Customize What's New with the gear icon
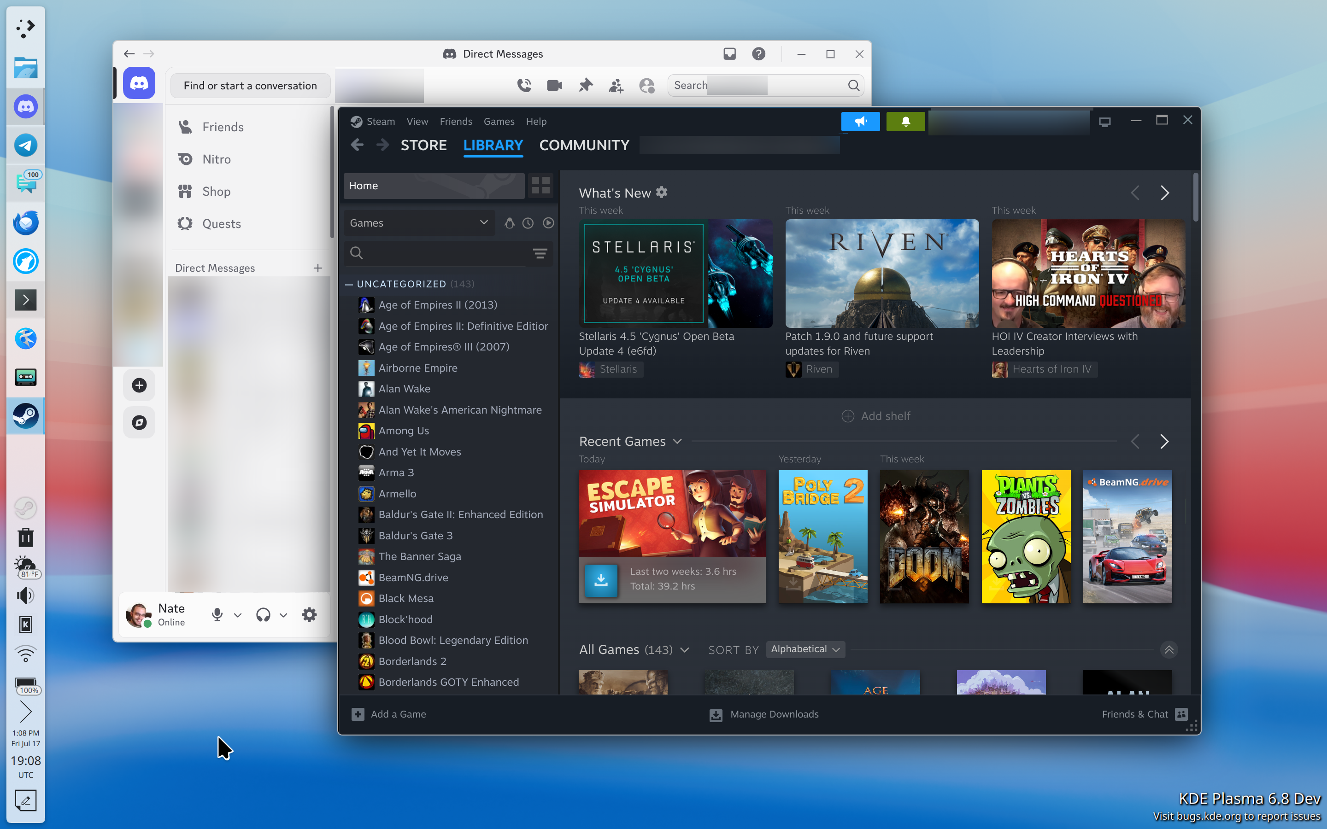This screenshot has height=829, width=1327. point(662,193)
